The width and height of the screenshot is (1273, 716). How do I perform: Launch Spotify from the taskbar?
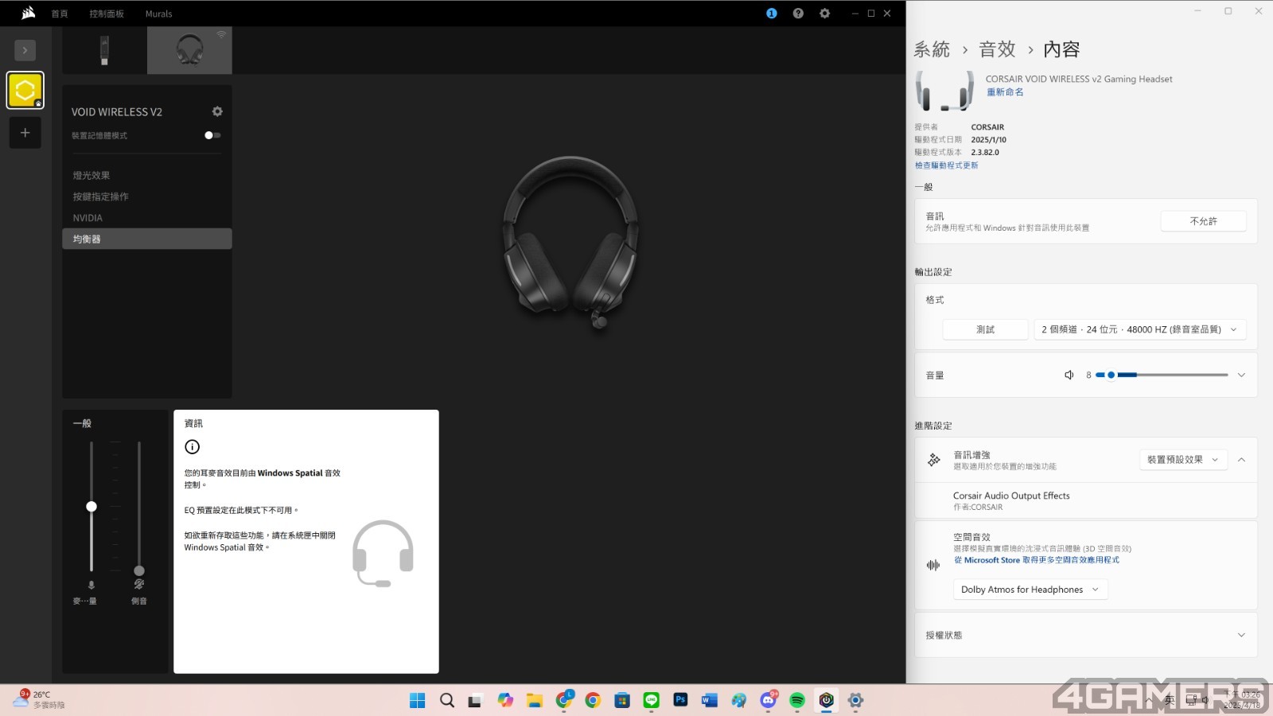click(797, 700)
